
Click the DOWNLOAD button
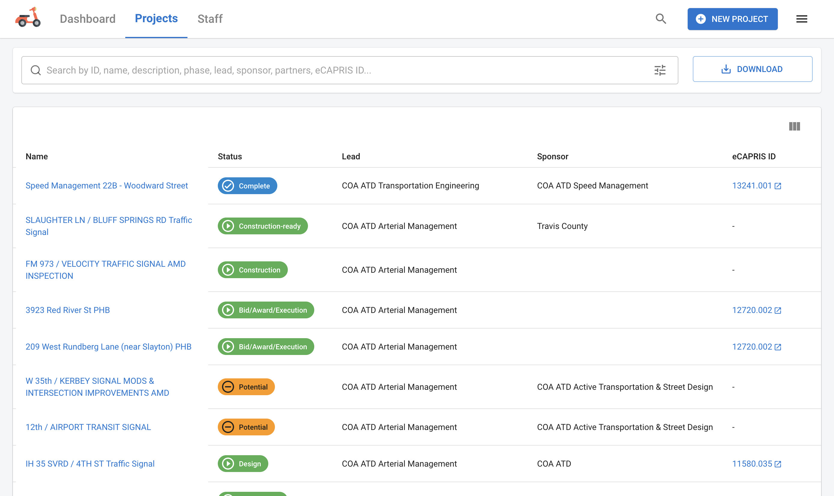pos(752,69)
